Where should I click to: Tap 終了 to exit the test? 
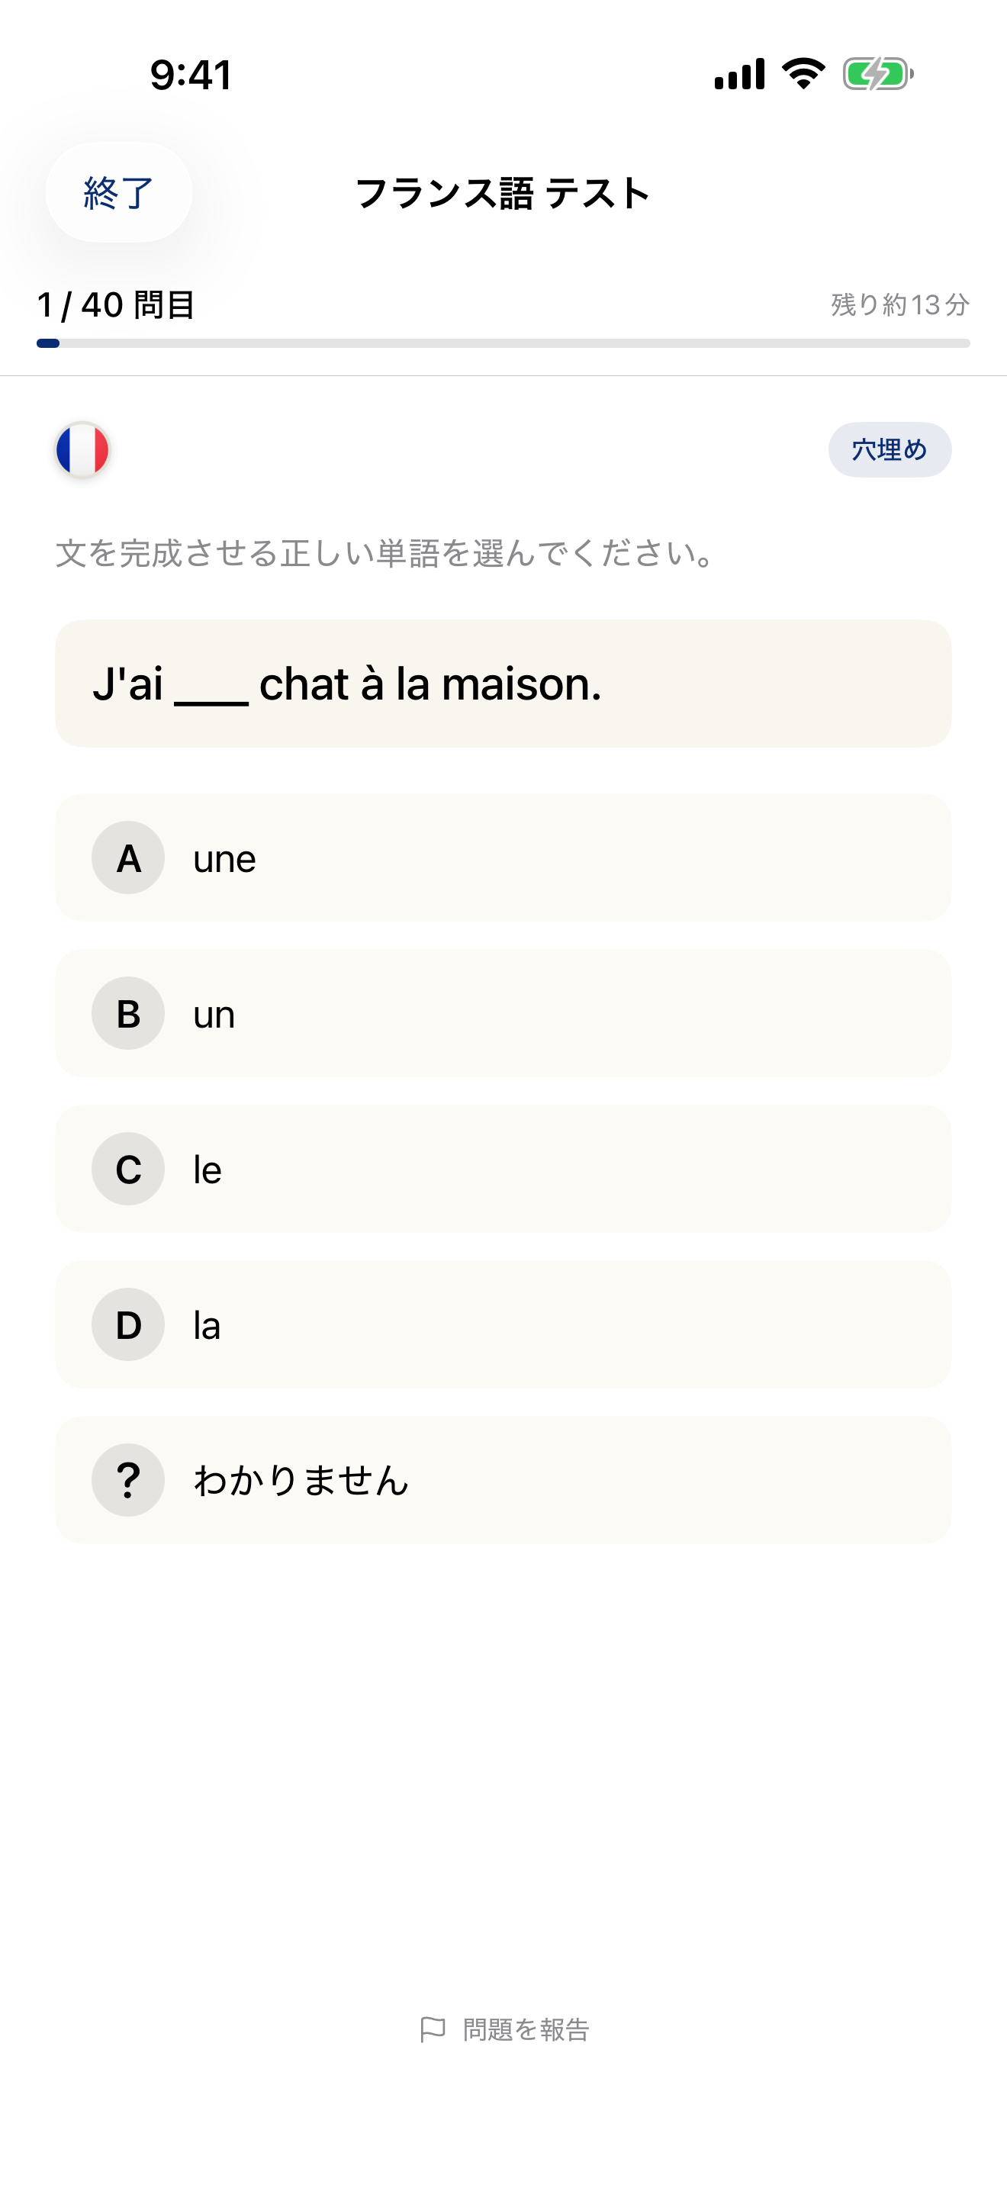pos(117,193)
